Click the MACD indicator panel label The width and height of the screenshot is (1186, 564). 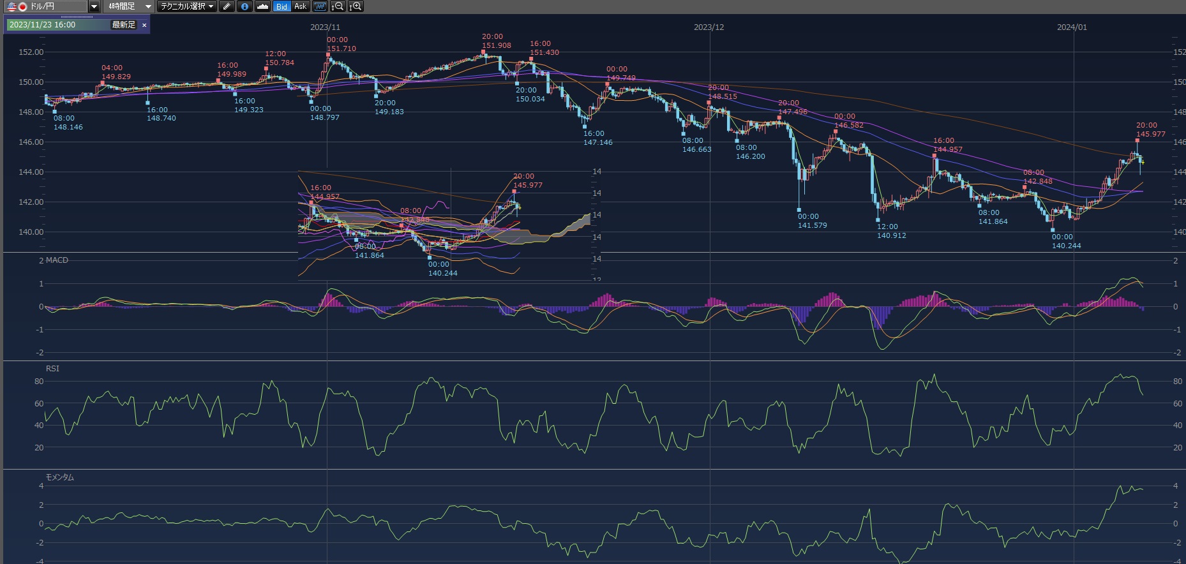click(56, 260)
